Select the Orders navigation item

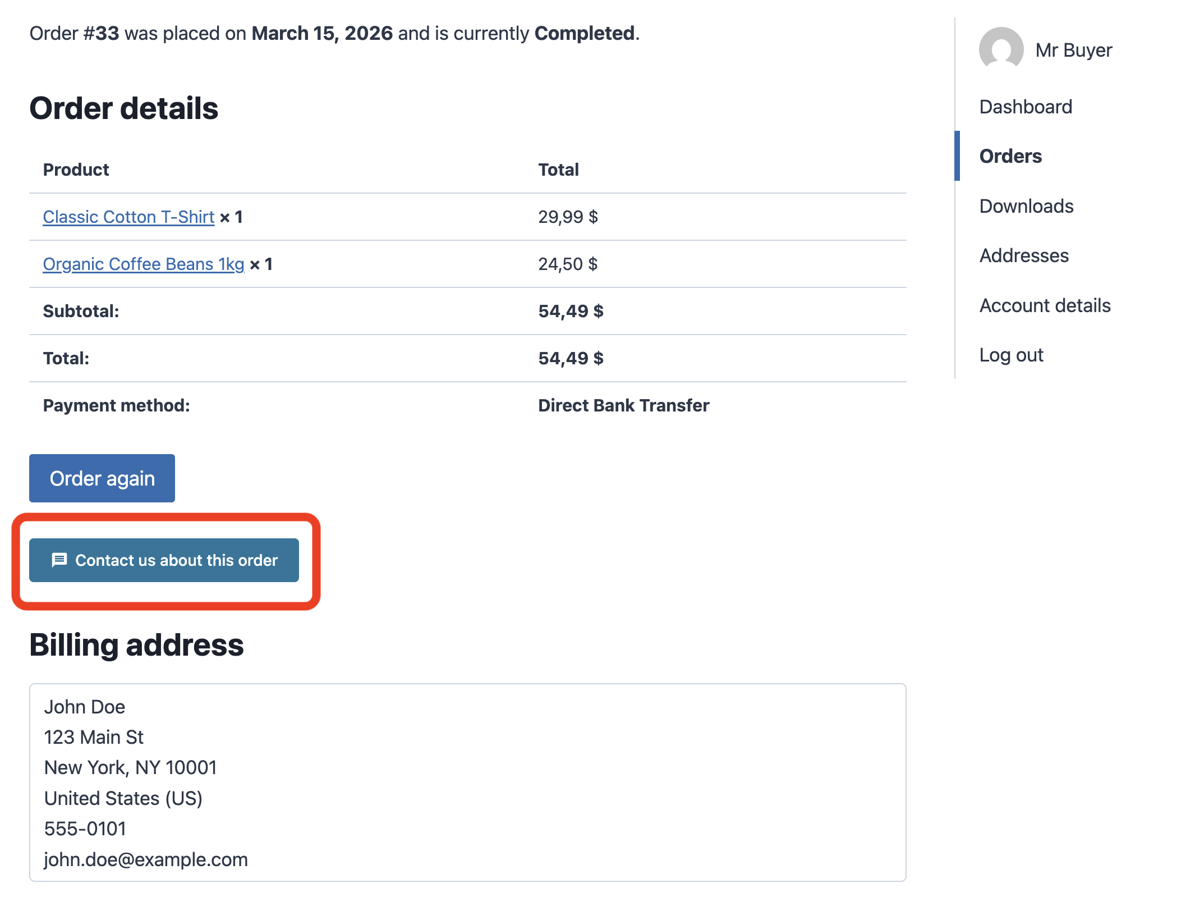(x=1010, y=156)
